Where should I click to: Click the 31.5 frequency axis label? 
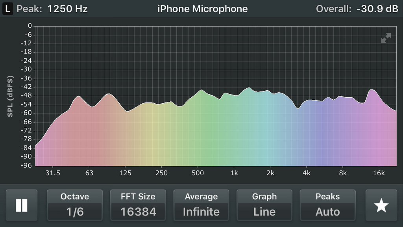(53, 173)
